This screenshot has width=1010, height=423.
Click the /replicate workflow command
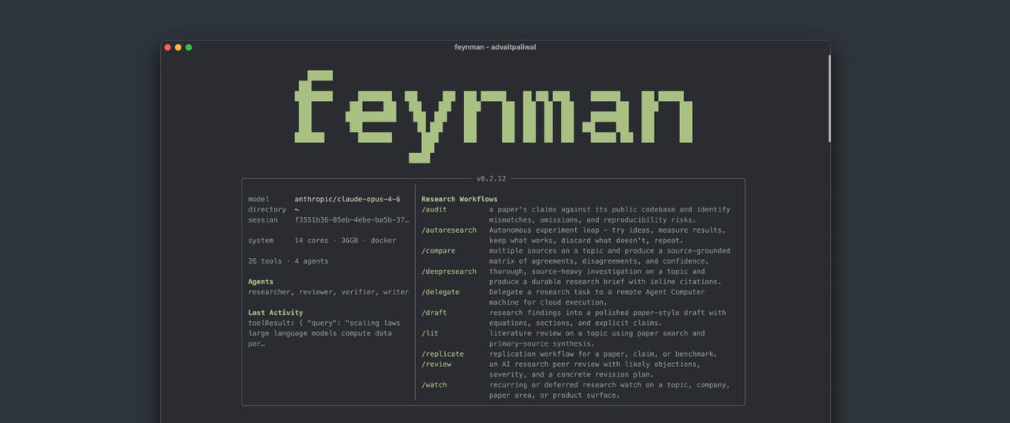[443, 354]
